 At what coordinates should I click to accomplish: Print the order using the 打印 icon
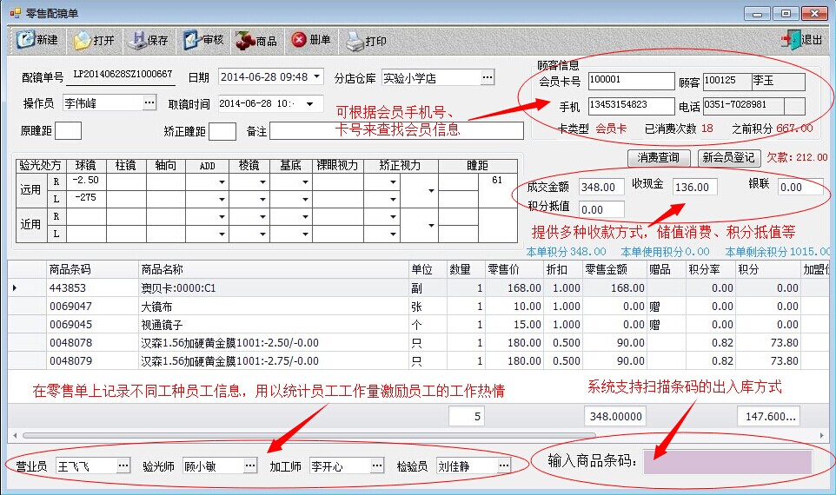pyautogui.click(x=366, y=40)
